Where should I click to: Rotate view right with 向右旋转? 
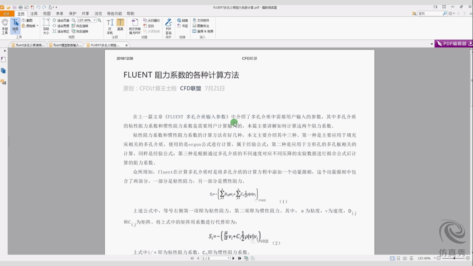point(80,31)
